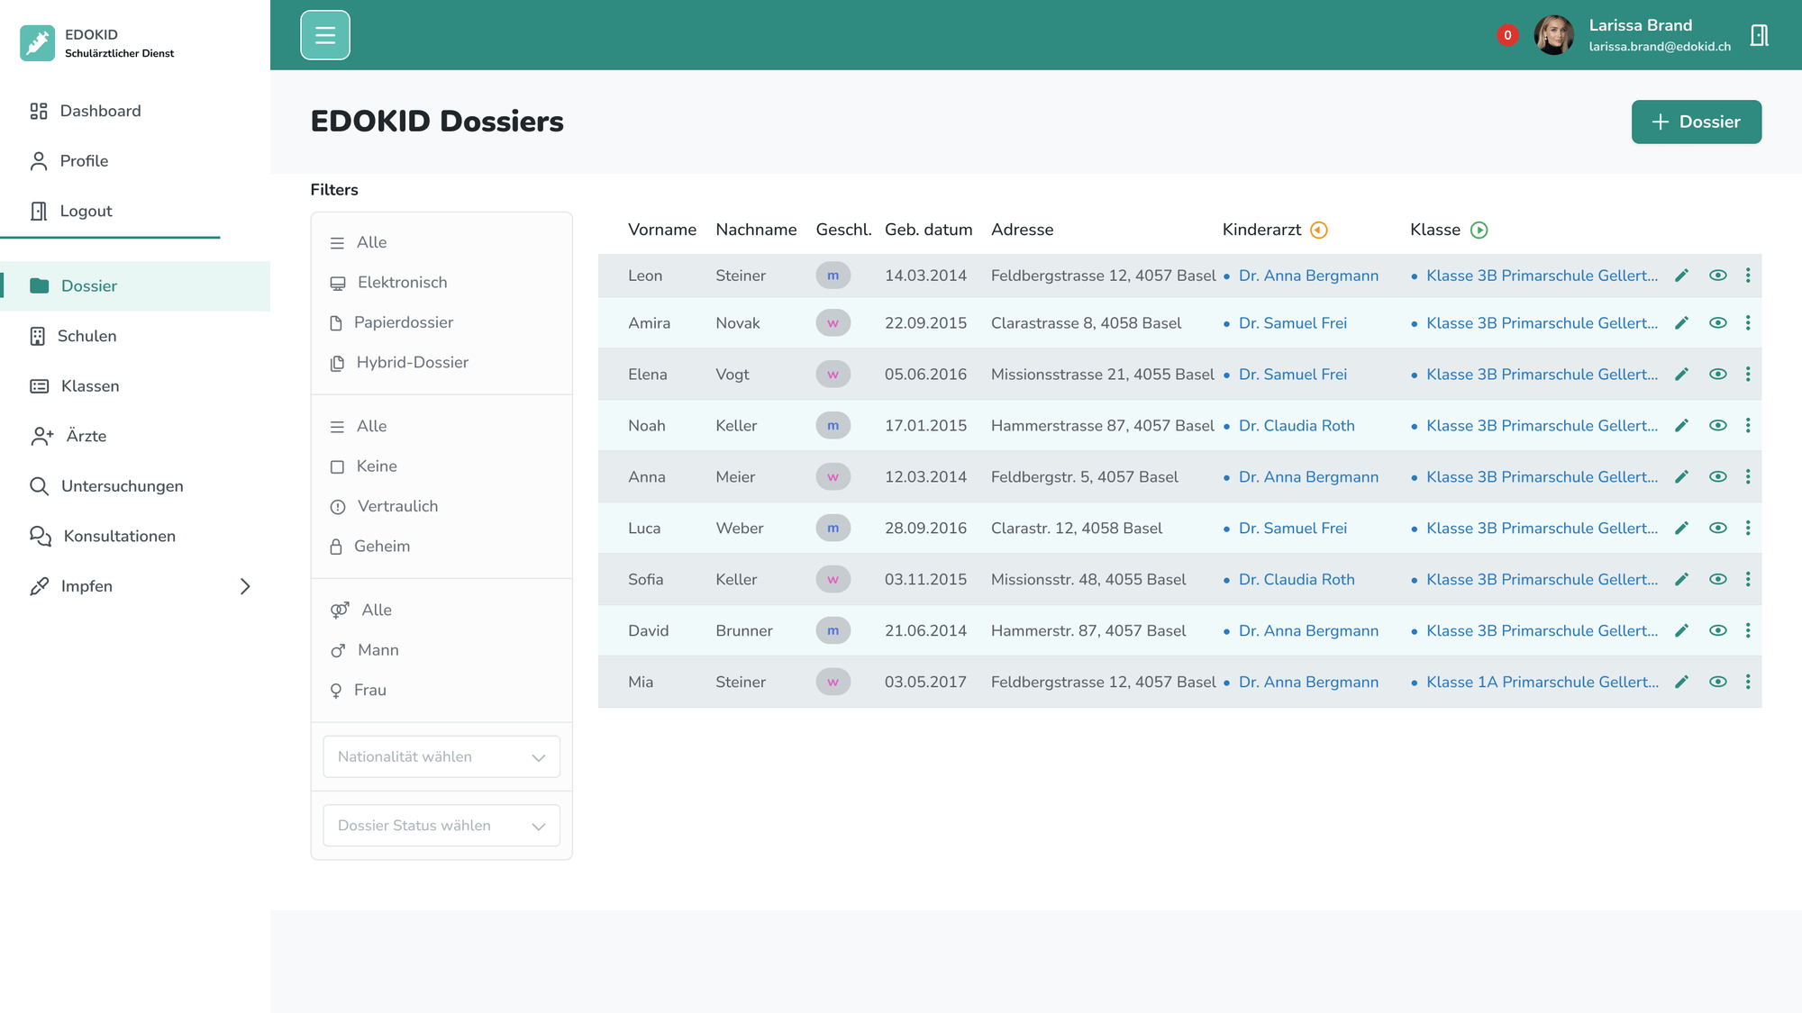View Amira Novak's dossier via eye icon

[1718, 323]
